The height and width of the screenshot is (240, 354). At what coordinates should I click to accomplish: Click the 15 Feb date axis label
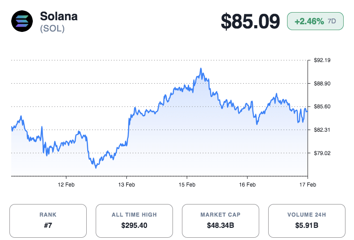tap(187, 185)
